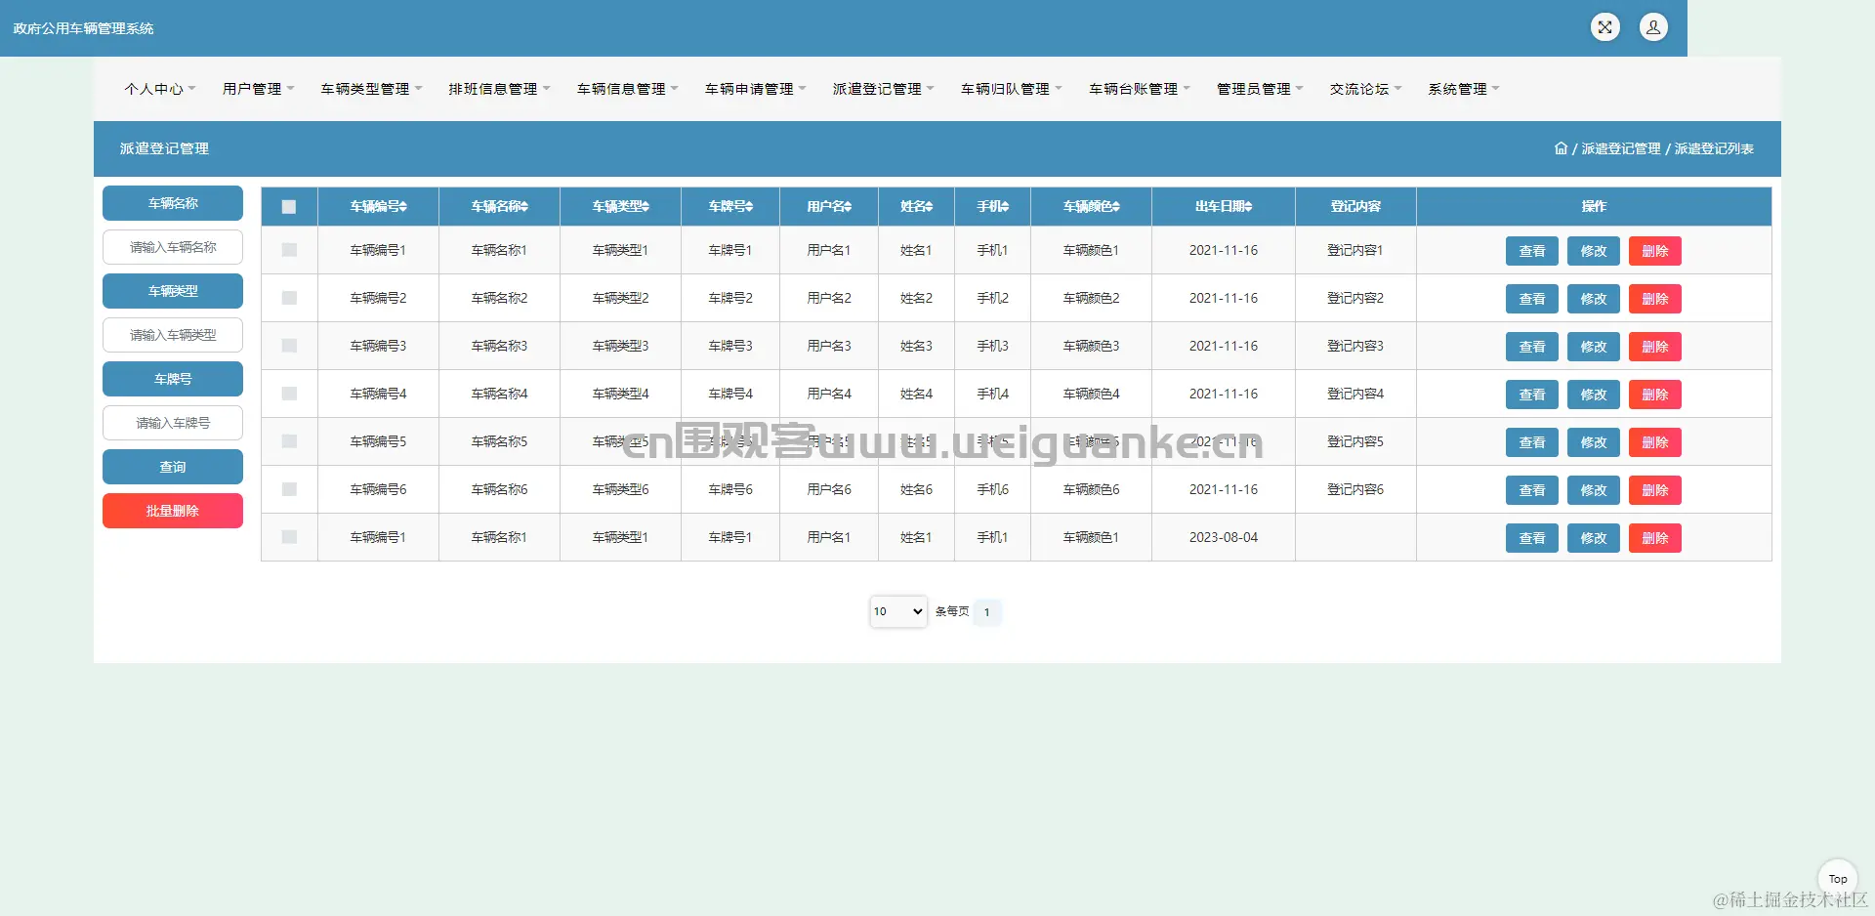This screenshot has width=1875, height=916.
Task: Open the 排班信息管理 menu
Action: [x=499, y=89]
